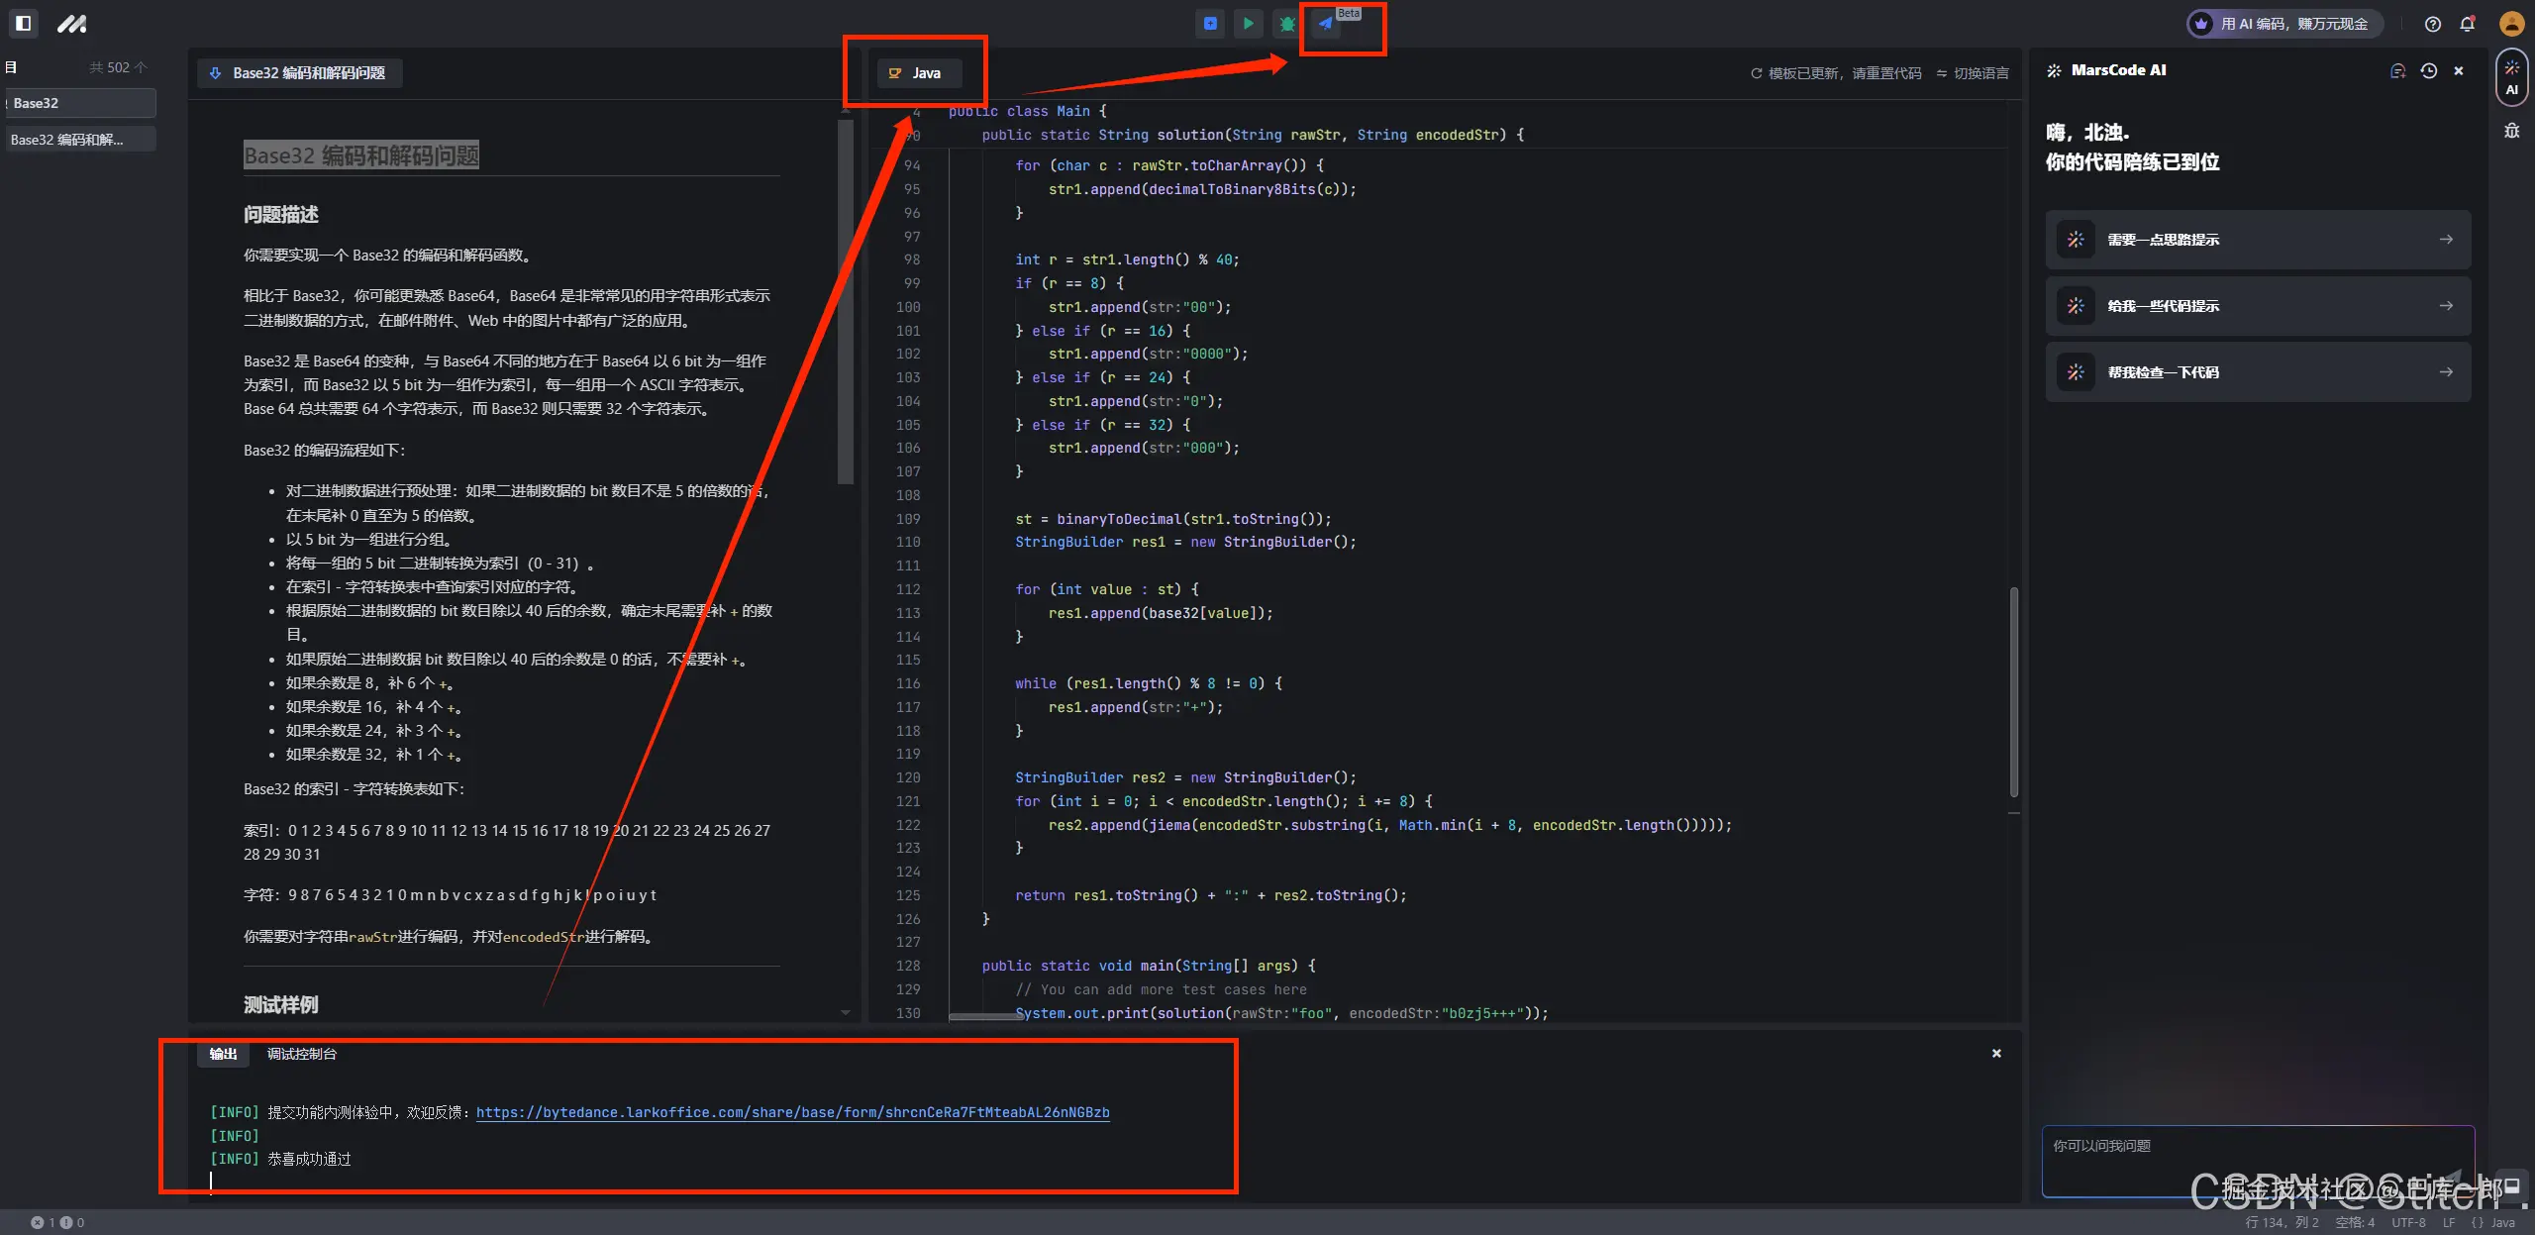
Task: Click the green Run code play button
Action: click(1248, 23)
